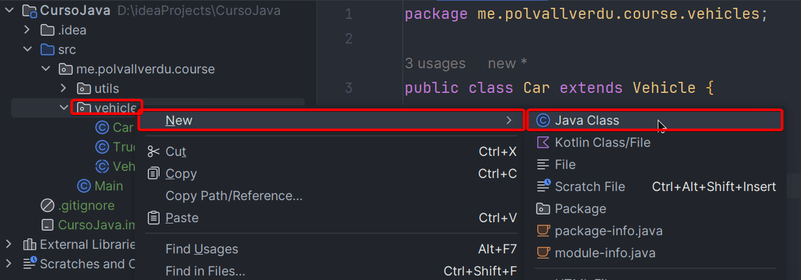Click the package-info.java cup icon
Viewport: 801px width, 280px height.
(x=542, y=231)
